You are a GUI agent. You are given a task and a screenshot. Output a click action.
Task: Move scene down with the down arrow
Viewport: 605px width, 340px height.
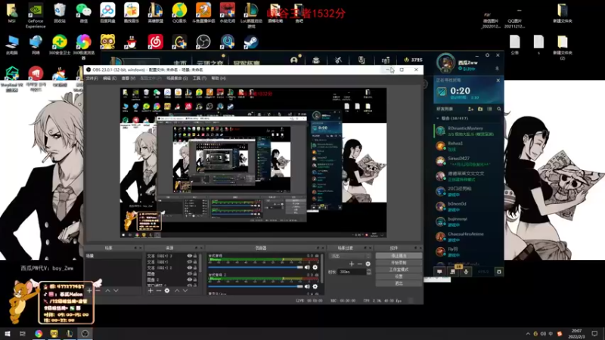tap(116, 290)
